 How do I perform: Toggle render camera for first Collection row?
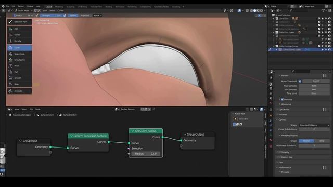pos(329,19)
